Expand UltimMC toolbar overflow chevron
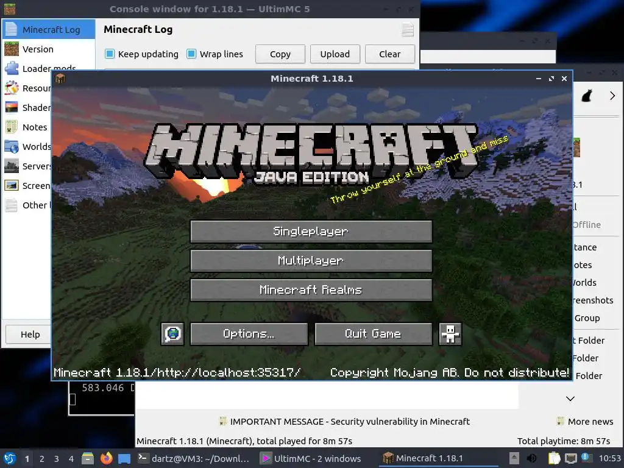 click(612, 96)
